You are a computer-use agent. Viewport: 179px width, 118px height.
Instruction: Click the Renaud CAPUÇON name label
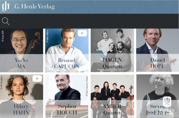point(67,63)
